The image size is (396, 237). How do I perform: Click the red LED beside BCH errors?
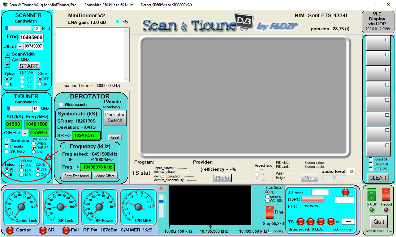pos(345,192)
